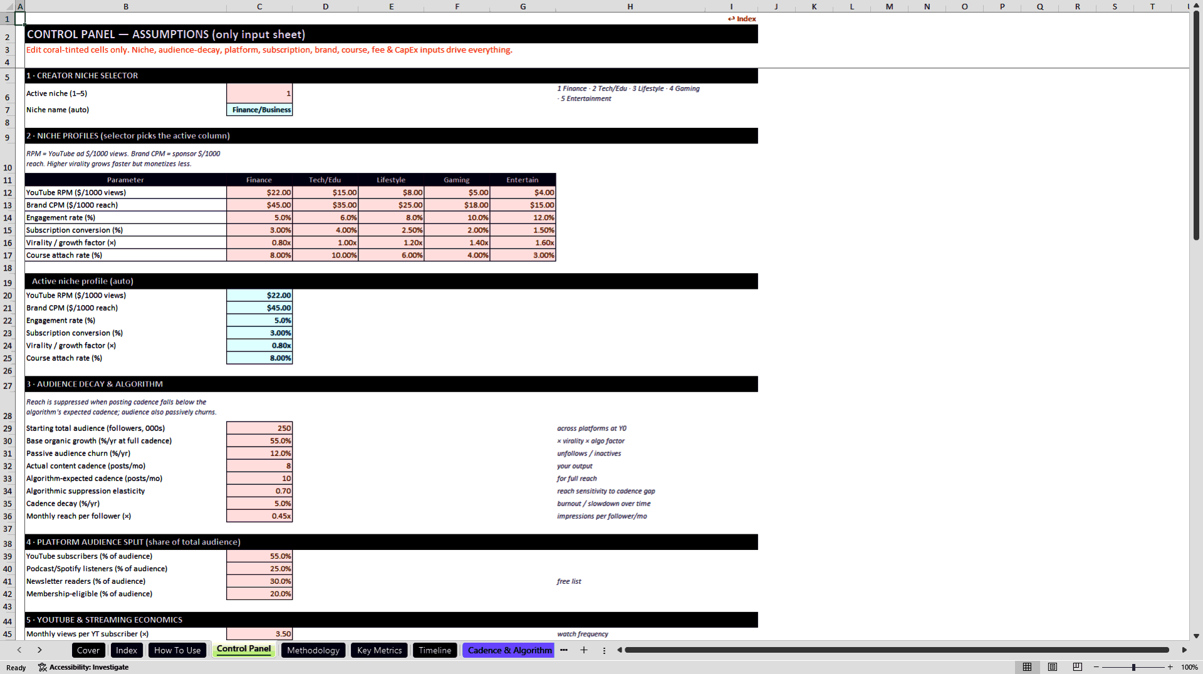The image size is (1203, 674).
Task: Select Newsletter readers 30.0% cell
Action: pyautogui.click(x=259, y=581)
